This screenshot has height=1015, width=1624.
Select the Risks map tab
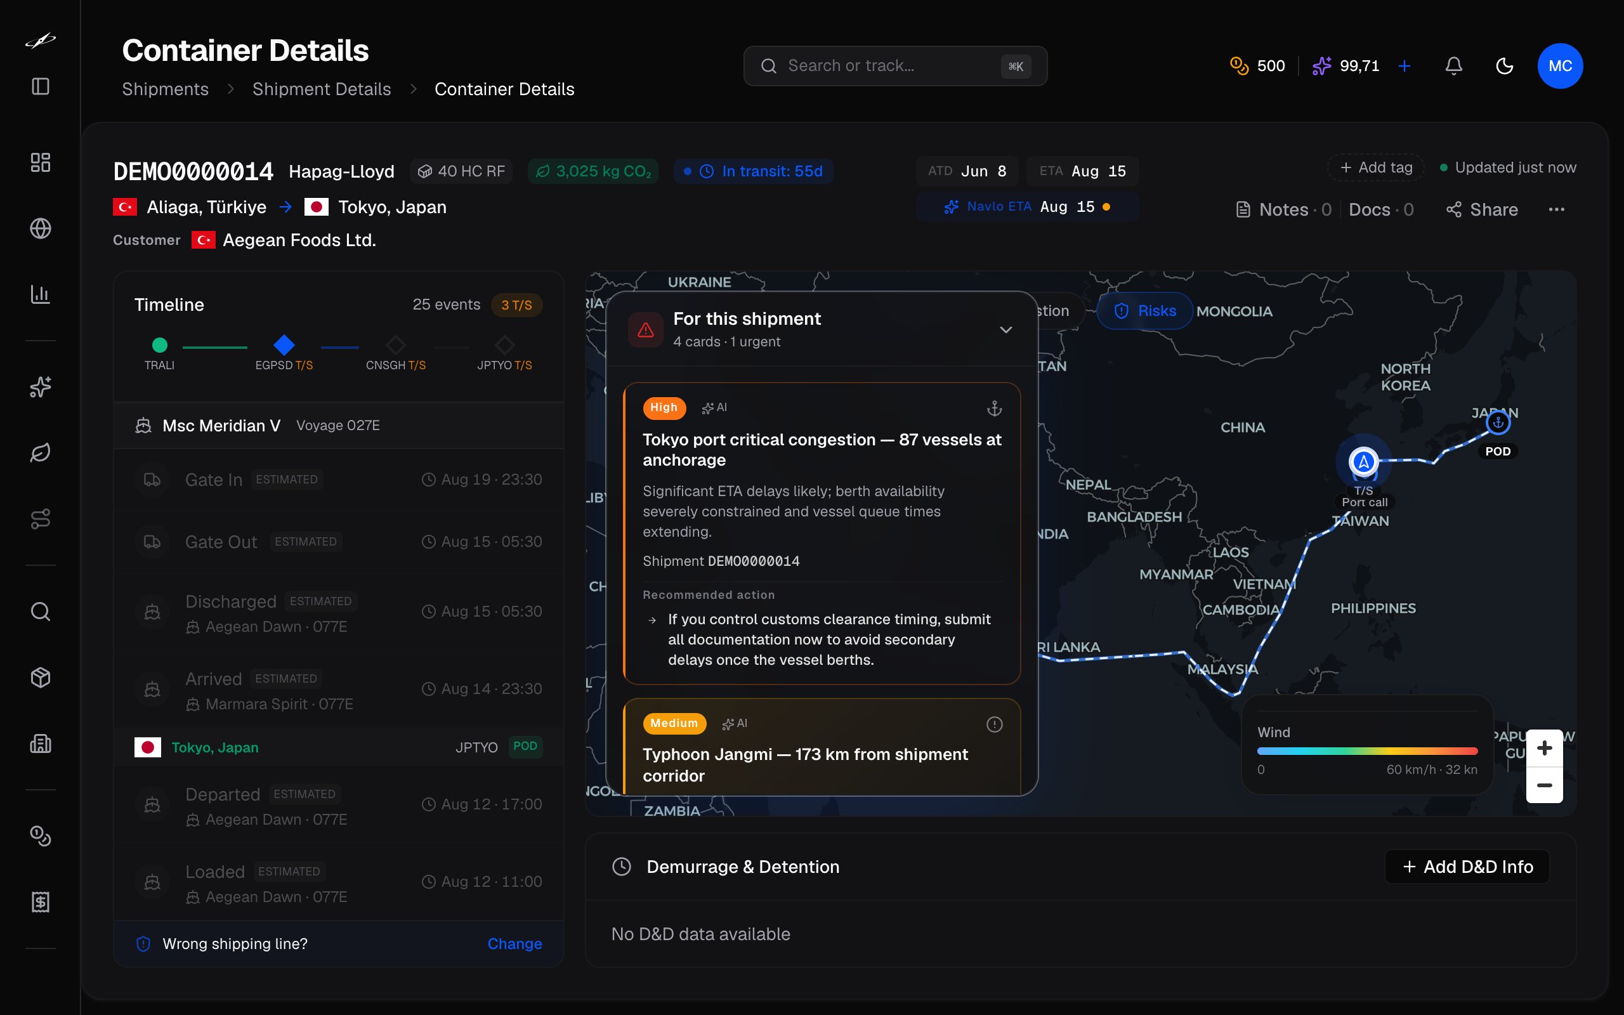pyautogui.click(x=1145, y=311)
